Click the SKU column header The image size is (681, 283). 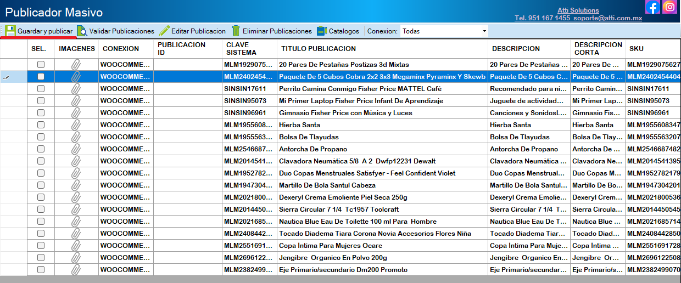coord(637,49)
